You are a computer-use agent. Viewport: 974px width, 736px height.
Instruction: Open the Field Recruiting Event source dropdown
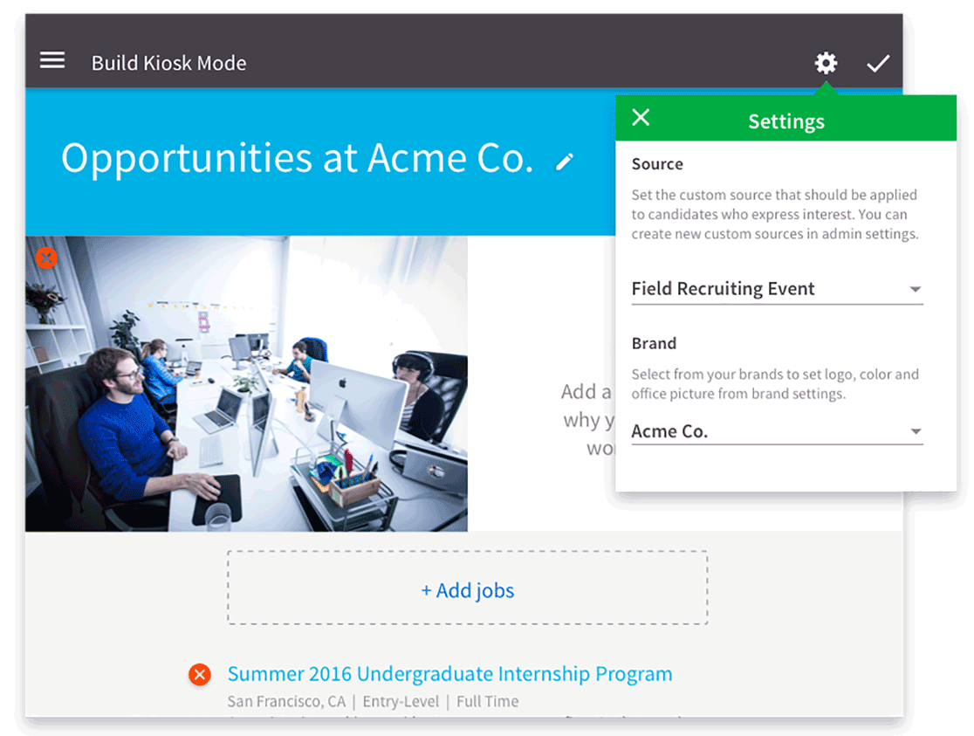[x=775, y=289]
